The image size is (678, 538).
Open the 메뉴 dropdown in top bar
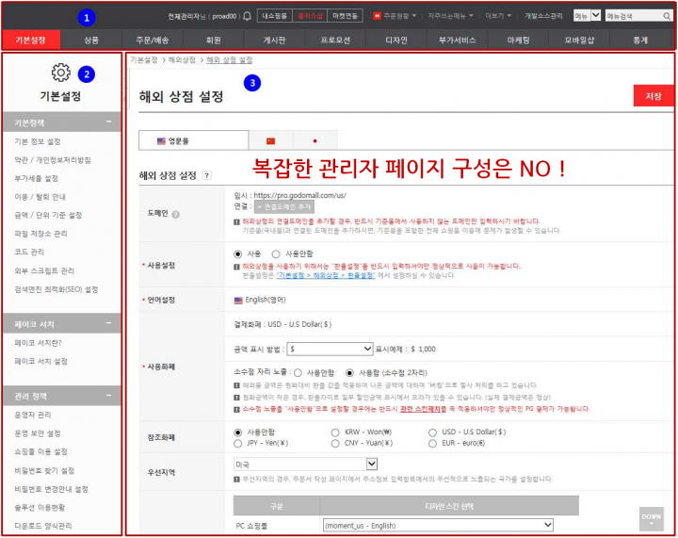[588, 16]
